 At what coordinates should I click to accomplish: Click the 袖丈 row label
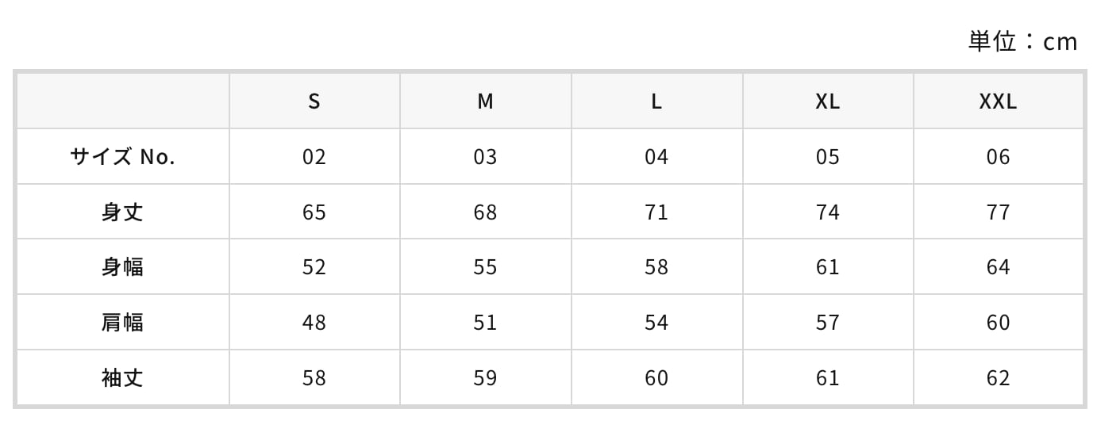(122, 378)
